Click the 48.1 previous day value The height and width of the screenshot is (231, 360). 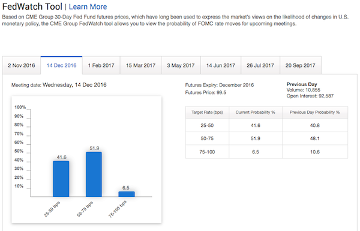(x=315, y=138)
